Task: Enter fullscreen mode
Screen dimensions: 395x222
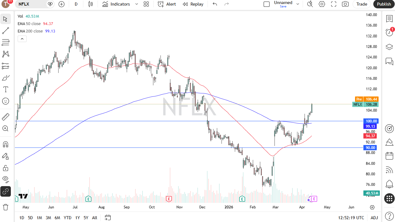Action: tap(334, 4)
